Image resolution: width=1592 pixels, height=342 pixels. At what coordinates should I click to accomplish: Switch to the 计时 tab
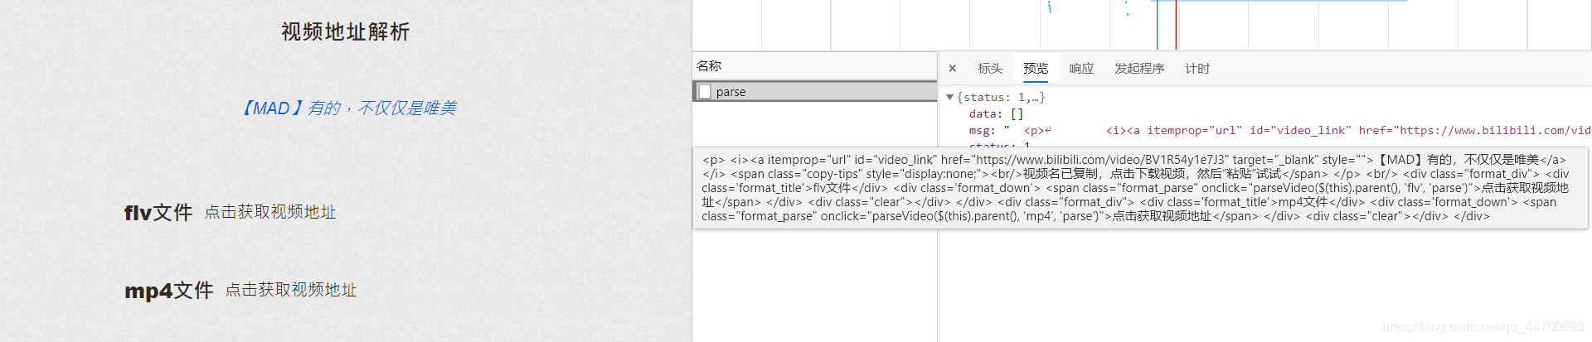tap(1197, 69)
